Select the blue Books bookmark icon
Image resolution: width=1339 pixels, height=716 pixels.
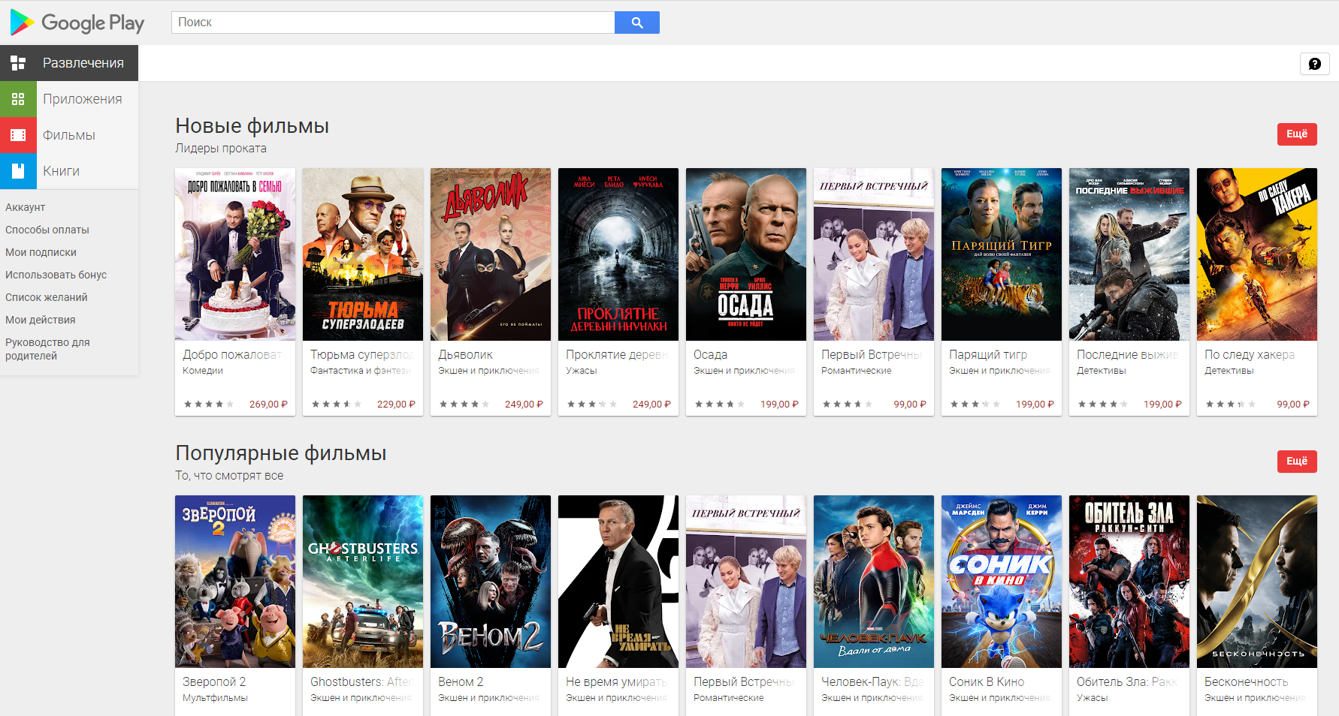(x=18, y=171)
